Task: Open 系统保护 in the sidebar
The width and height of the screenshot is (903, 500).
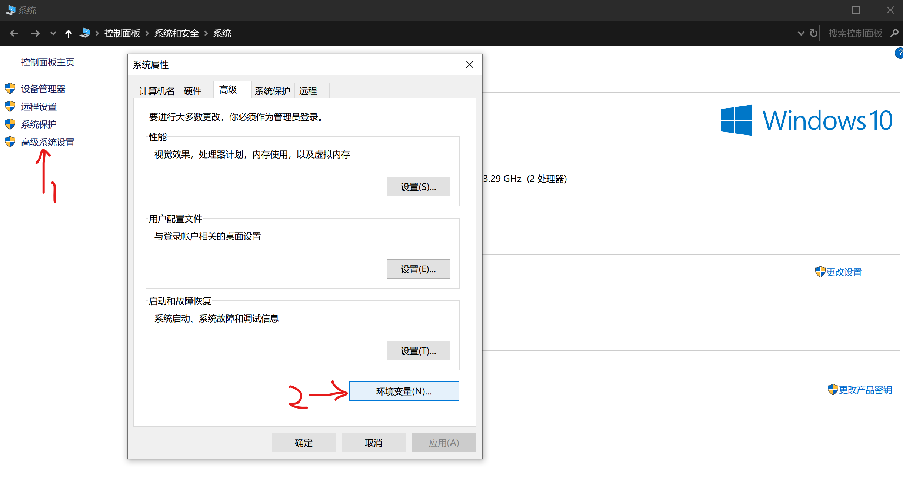Action: tap(39, 124)
